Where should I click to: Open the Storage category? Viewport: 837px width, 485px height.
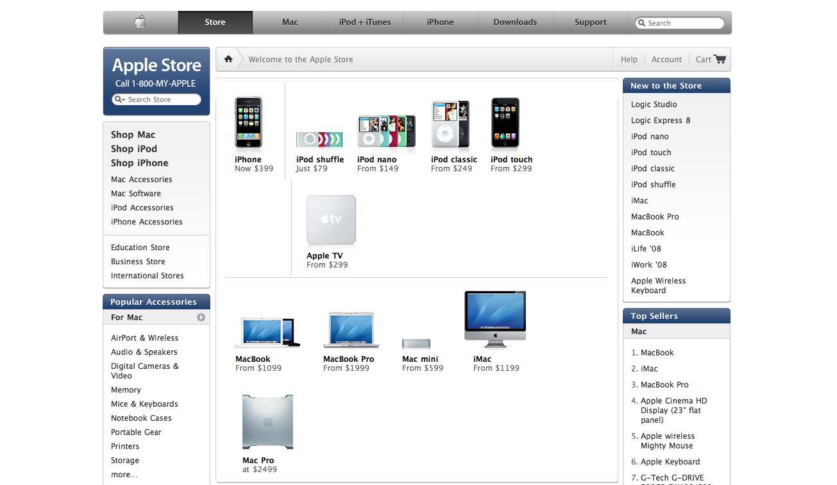tap(125, 461)
